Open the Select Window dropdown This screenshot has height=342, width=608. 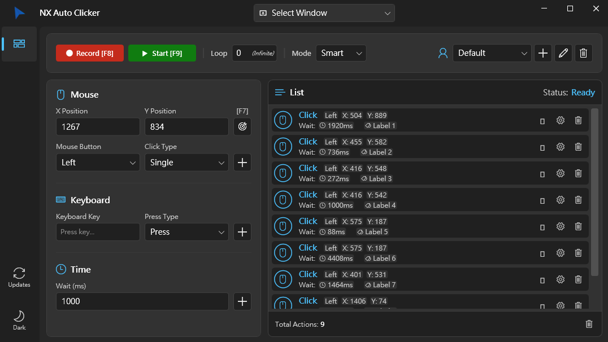(x=324, y=13)
